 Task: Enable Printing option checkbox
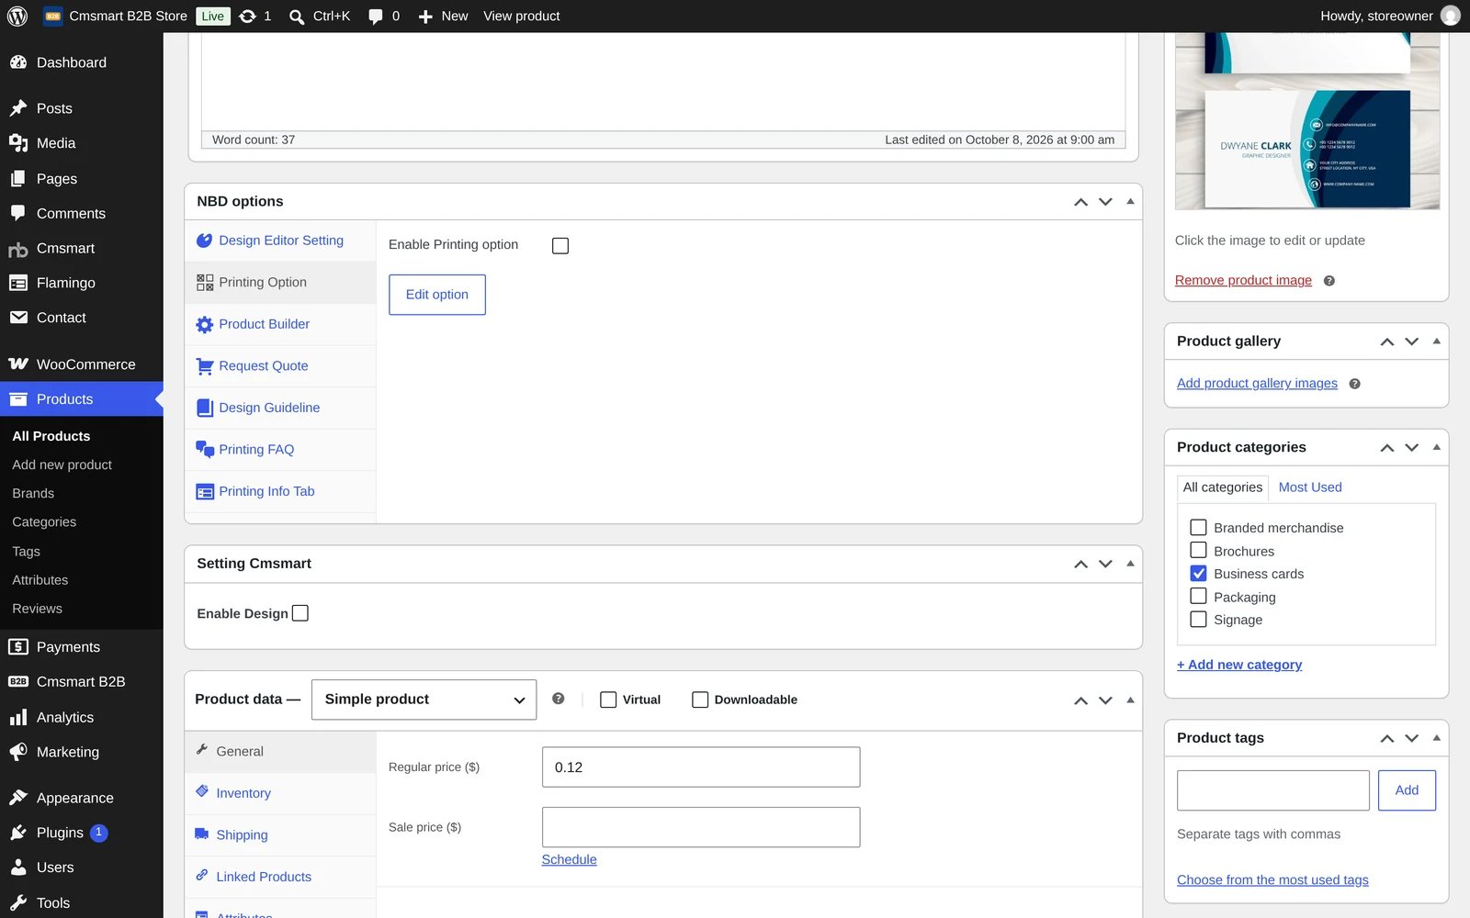(x=560, y=245)
